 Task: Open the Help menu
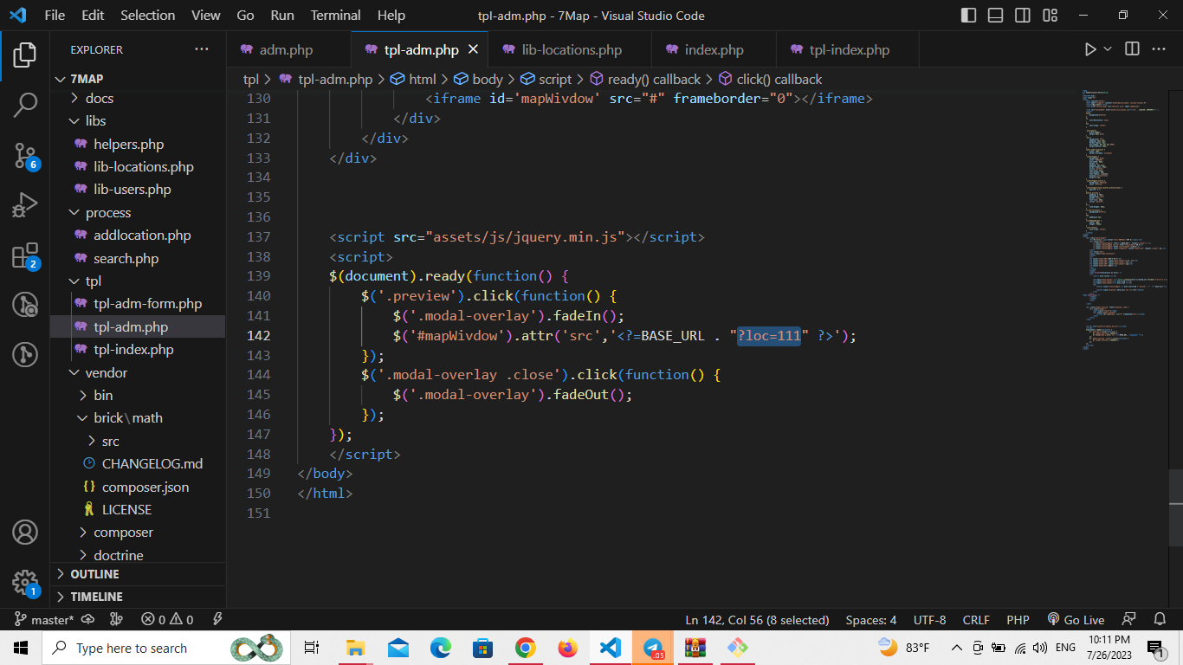click(x=391, y=16)
